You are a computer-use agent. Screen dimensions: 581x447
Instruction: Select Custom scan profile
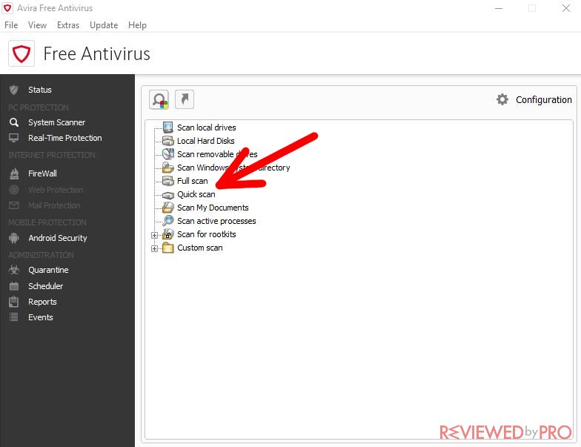200,248
